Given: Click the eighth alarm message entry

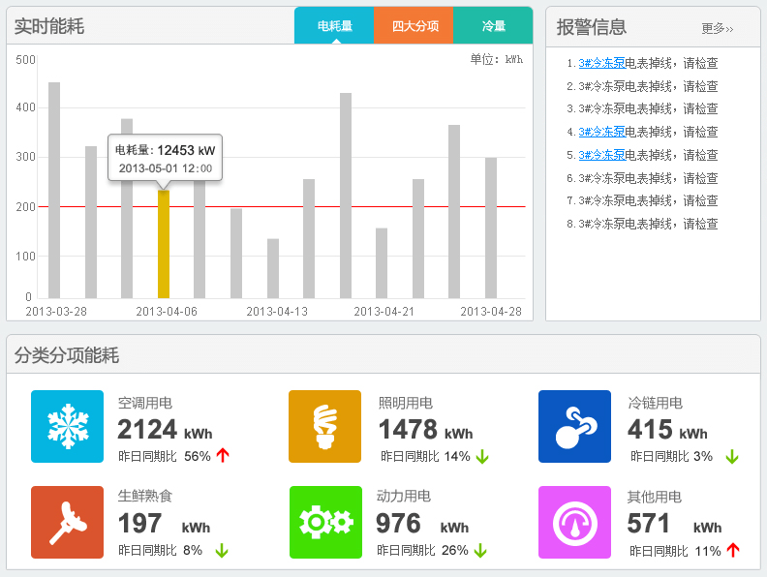Looking at the screenshot, I should 649,224.
